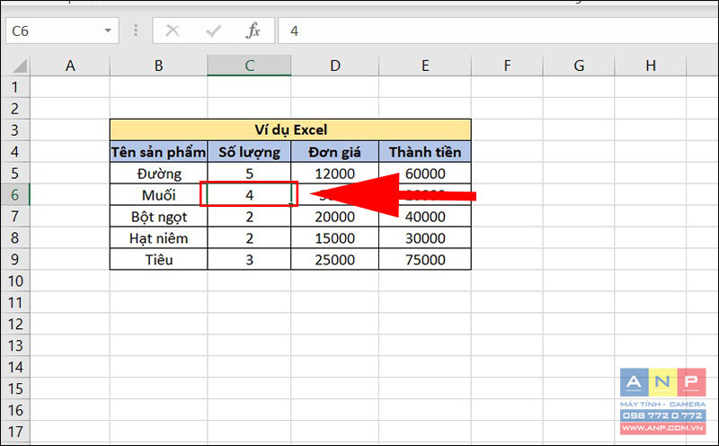
Task: Select column F header
Action: click(x=507, y=66)
